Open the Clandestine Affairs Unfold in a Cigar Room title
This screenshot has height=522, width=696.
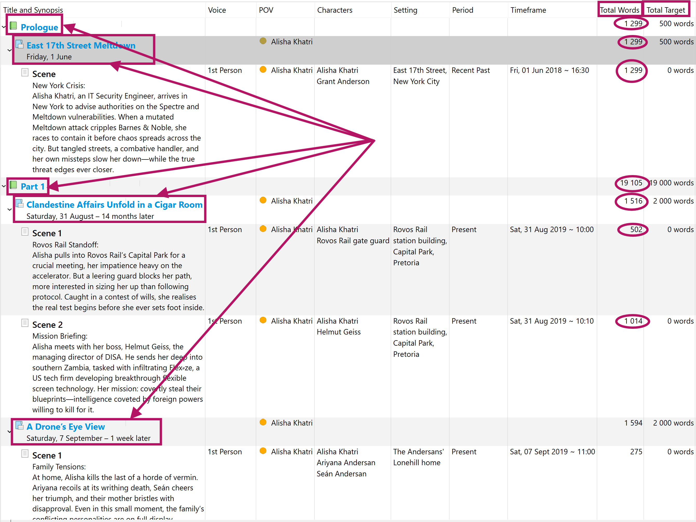[114, 205]
